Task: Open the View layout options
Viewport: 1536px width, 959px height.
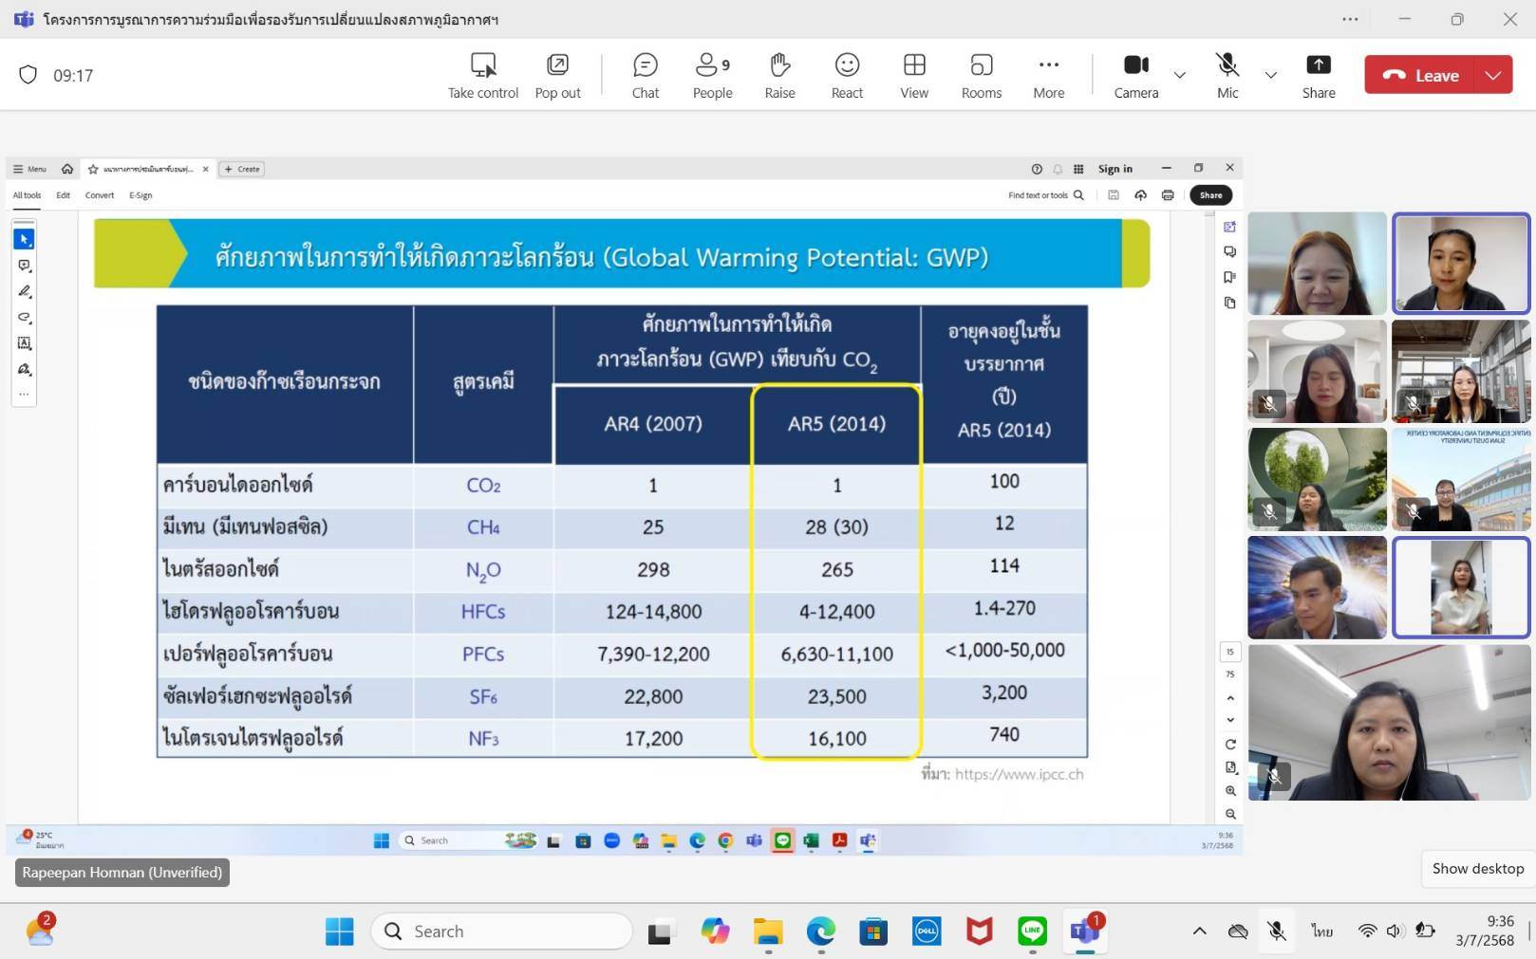Action: click(914, 75)
